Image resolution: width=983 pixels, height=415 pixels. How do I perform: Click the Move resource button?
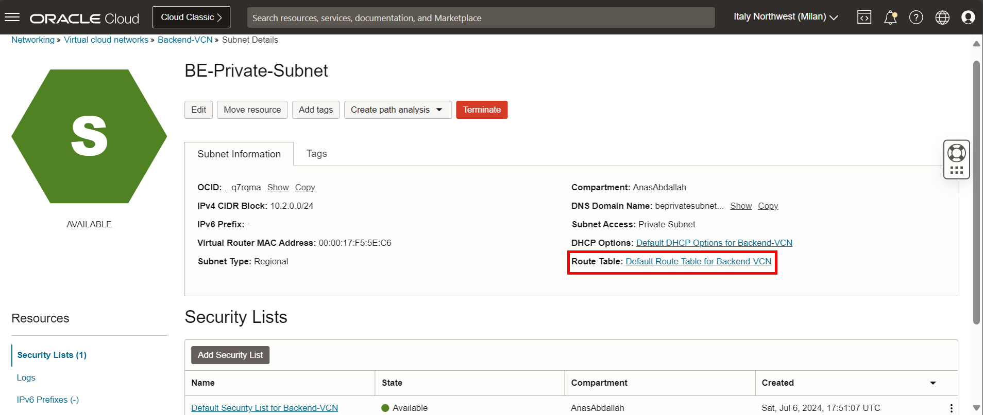(252, 110)
